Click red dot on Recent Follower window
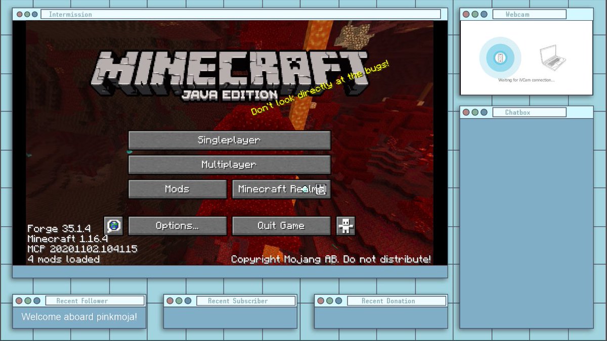607x341 pixels. (19, 301)
